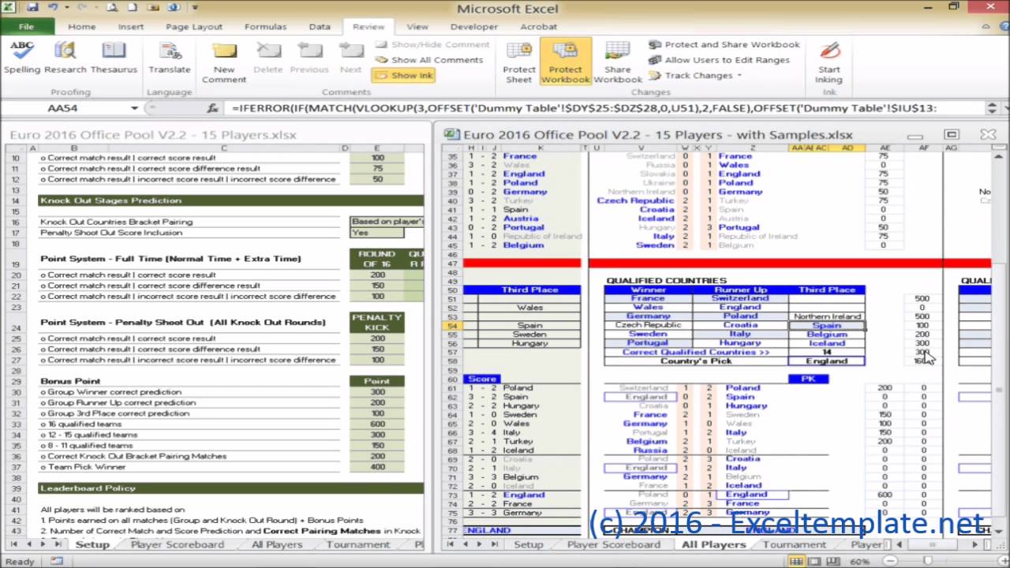
Task: Click the formula bar input
Action: 608,108
